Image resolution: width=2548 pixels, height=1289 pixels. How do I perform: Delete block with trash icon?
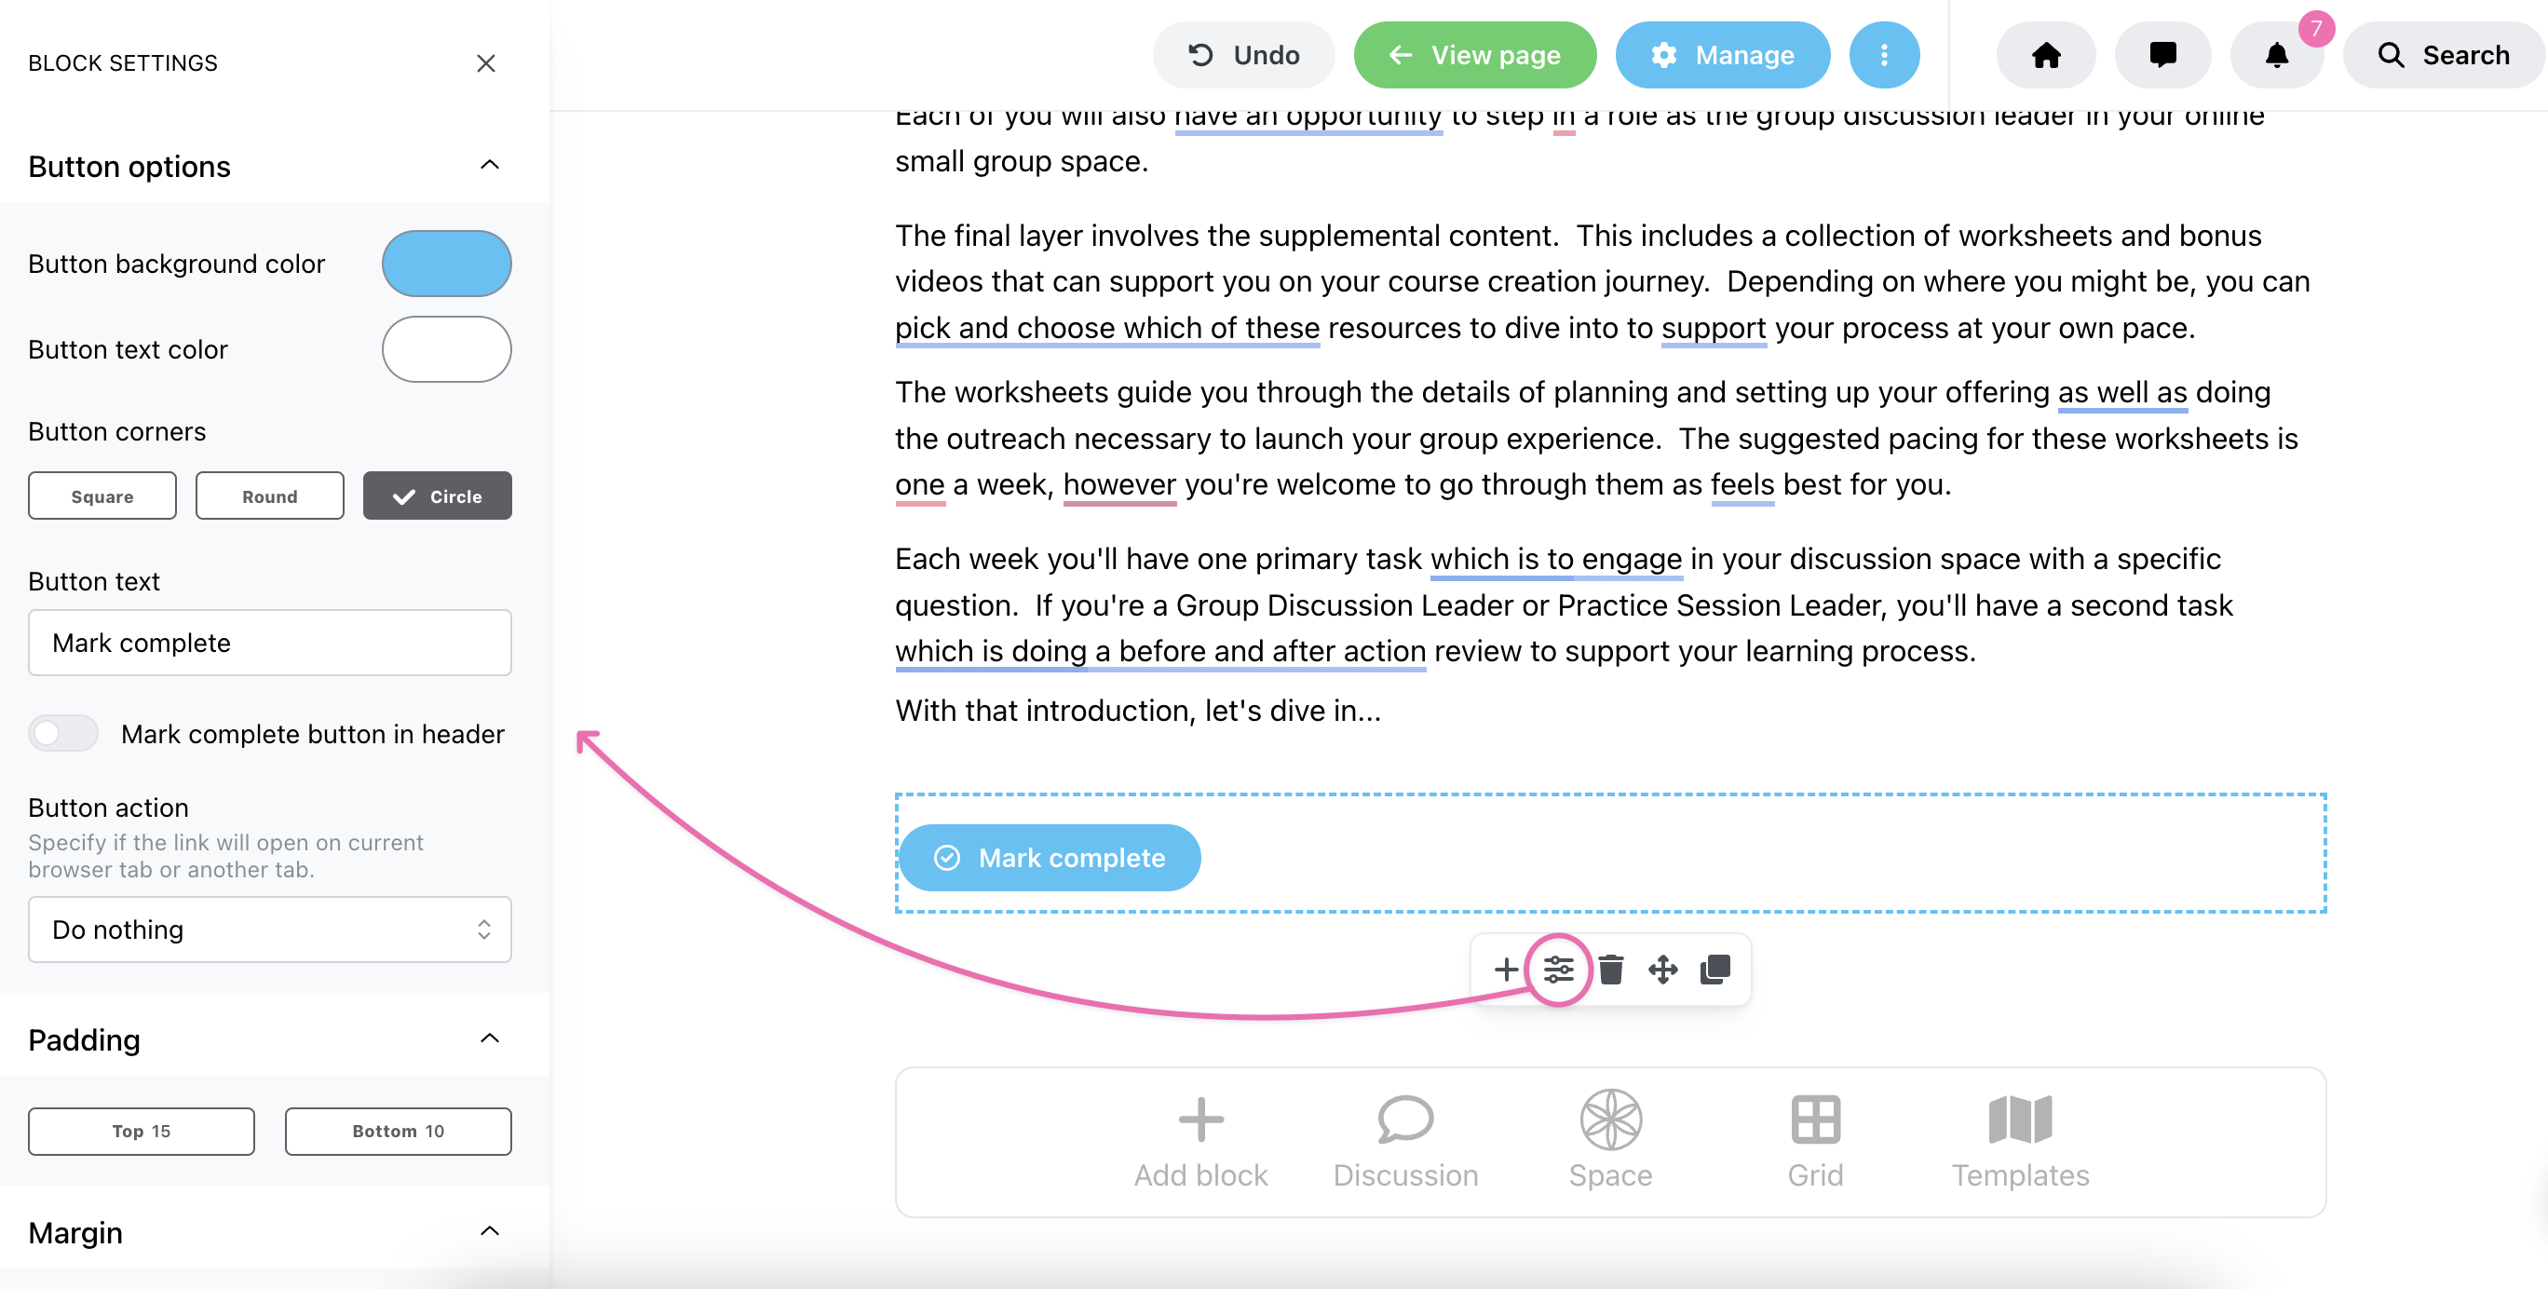[x=1610, y=970]
